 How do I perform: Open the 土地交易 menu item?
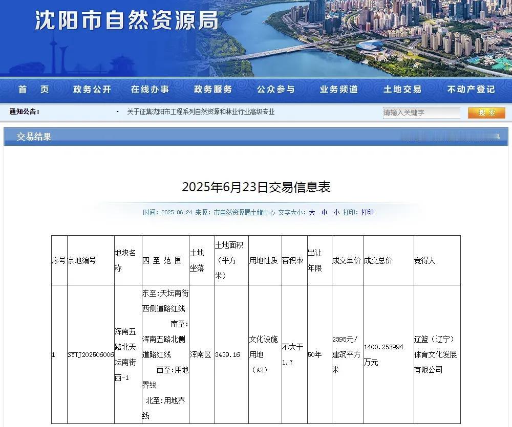(402, 89)
